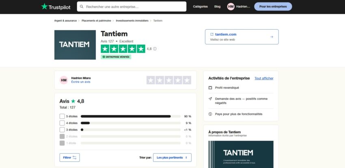Screen dimensions: 345x168
Task: Click the 3 étoiles rating bar
Action: [130, 130]
